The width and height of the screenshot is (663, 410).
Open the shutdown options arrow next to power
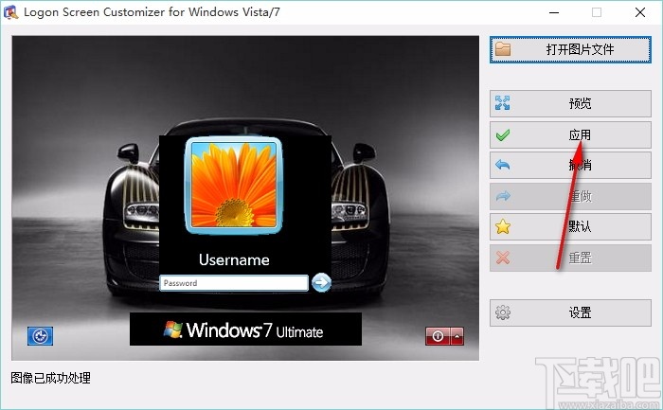pos(457,336)
